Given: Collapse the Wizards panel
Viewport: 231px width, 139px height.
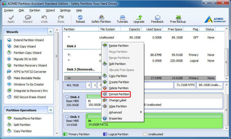Looking at the screenshot, I should [51, 32].
